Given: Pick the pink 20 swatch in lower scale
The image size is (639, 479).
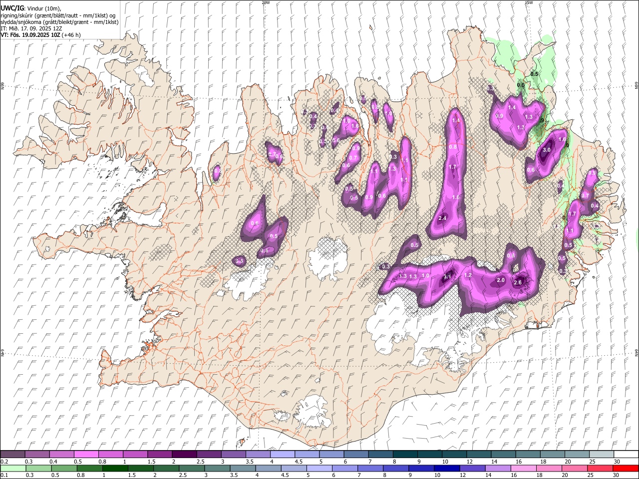Looking at the screenshot, I should (x=575, y=468).
